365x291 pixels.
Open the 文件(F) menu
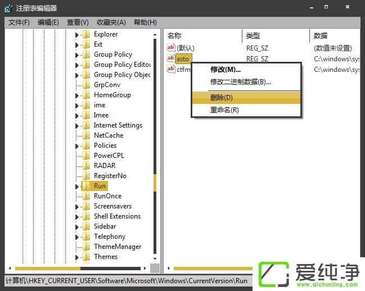click(x=19, y=22)
